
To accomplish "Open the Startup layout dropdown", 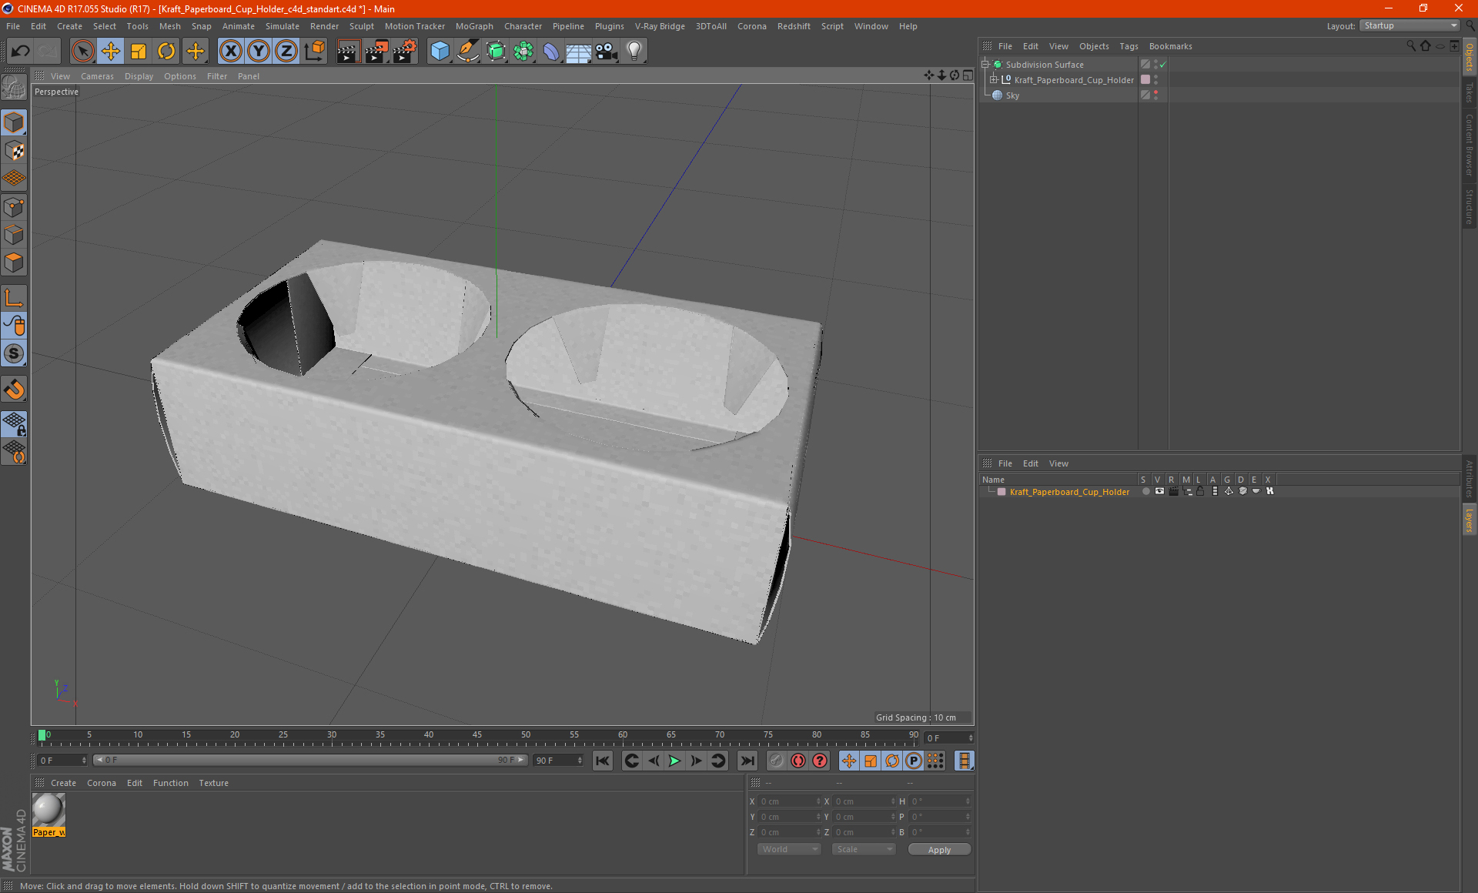I will [x=1410, y=25].
